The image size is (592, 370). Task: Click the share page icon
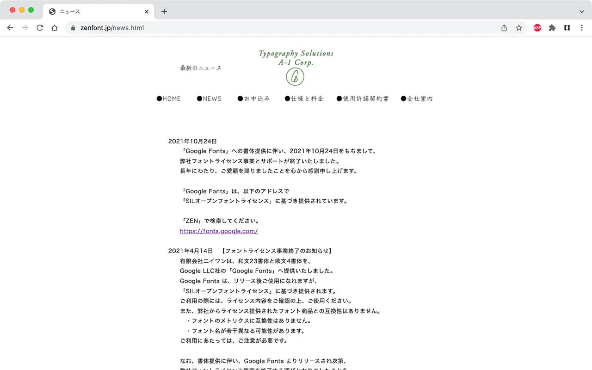[504, 28]
